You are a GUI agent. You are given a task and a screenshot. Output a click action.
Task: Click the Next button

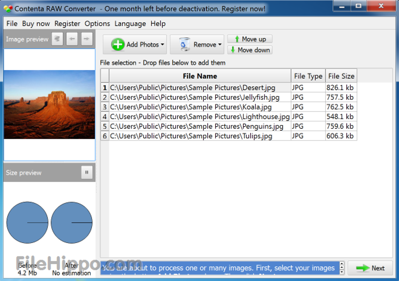click(370, 268)
